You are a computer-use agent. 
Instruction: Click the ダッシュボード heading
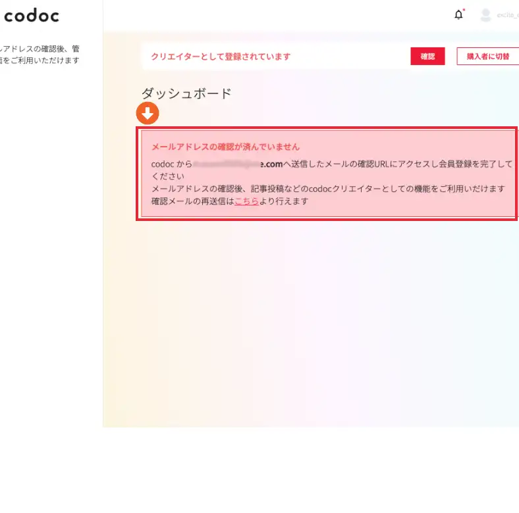(x=186, y=93)
